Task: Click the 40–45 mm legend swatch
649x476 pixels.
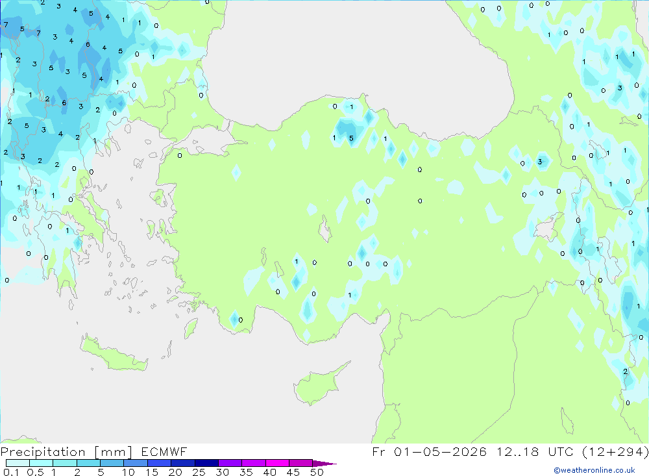Action: point(277,463)
